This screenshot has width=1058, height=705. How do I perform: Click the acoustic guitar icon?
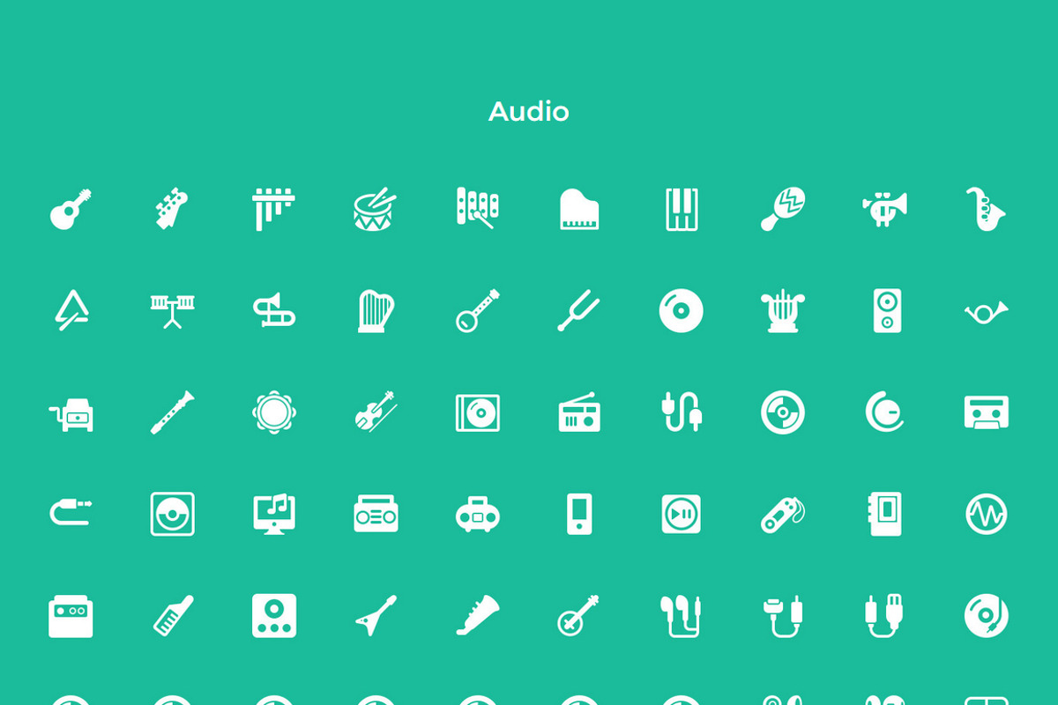tap(71, 209)
